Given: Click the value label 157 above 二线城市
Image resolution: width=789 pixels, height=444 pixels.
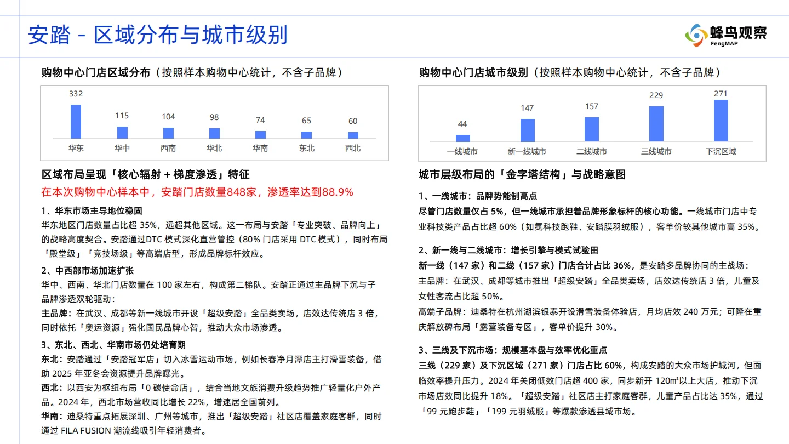Looking at the screenshot, I should pyautogui.click(x=591, y=106).
